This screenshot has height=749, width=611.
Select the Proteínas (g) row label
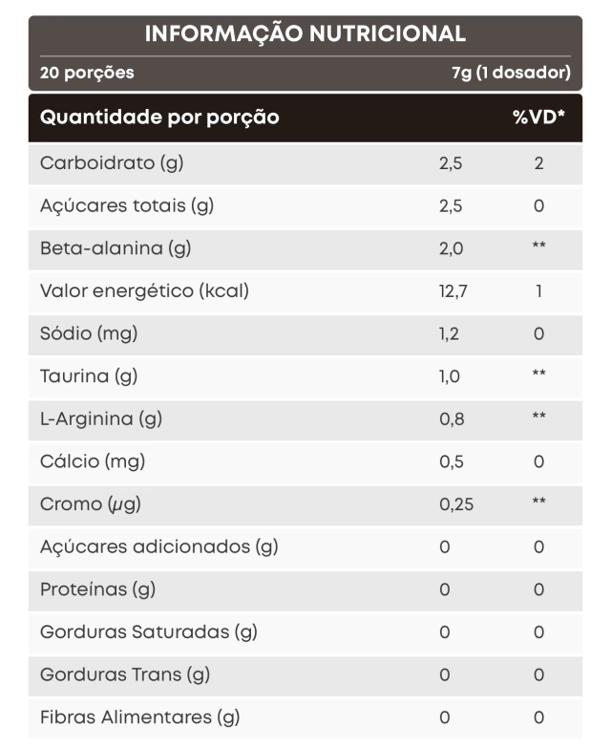(x=97, y=589)
